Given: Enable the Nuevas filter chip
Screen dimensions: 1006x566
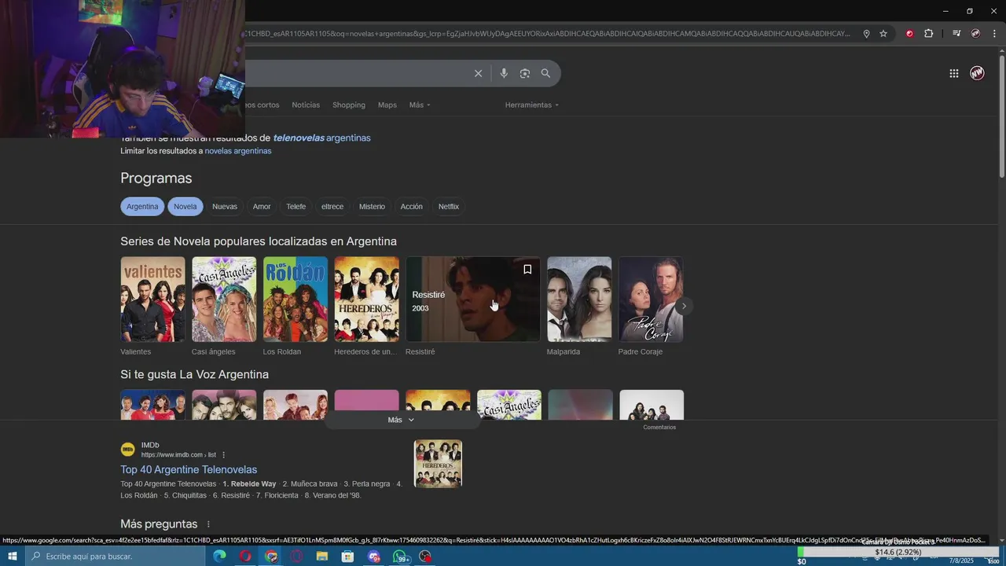Looking at the screenshot, I should (x=225, y=207).
